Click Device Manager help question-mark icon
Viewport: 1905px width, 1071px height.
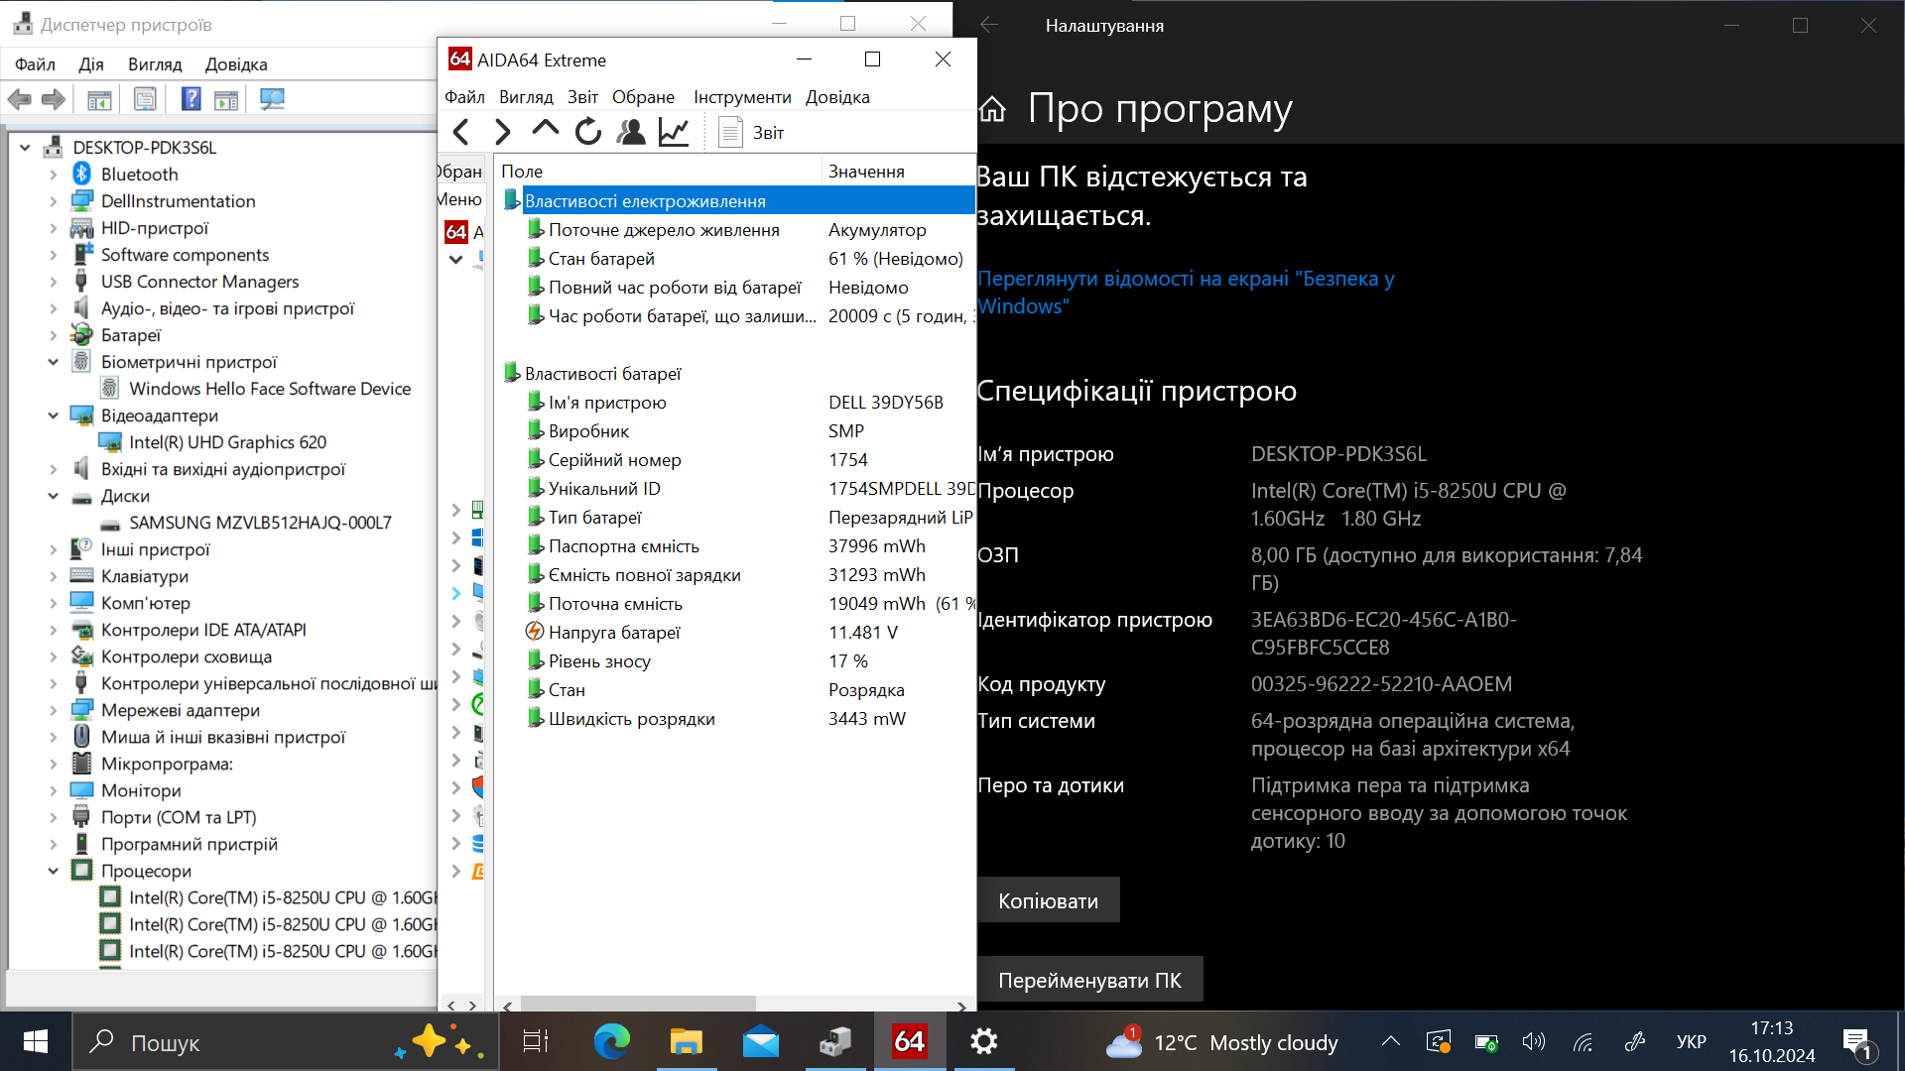coord(191,99)
